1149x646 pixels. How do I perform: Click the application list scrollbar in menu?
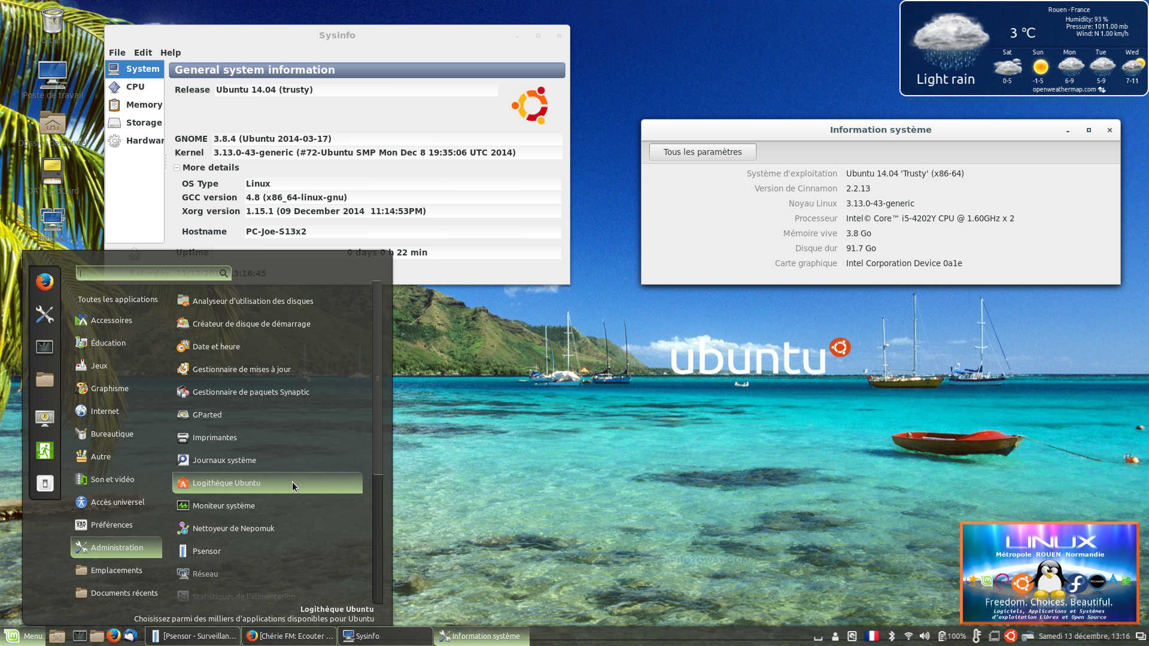[378, 378]
